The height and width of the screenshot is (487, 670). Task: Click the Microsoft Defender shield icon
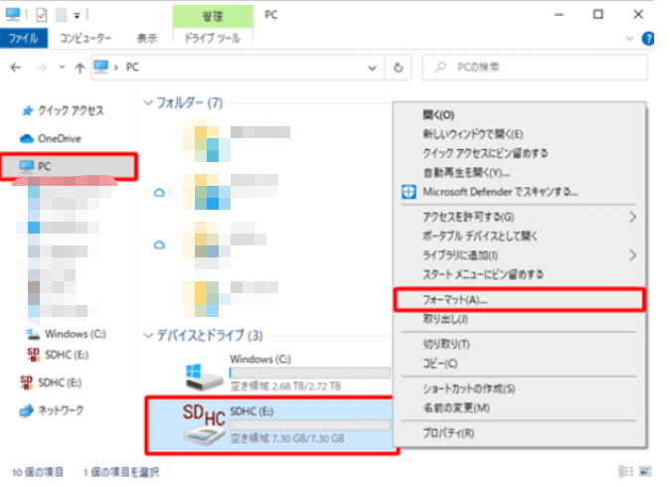(x=409, y=192)
